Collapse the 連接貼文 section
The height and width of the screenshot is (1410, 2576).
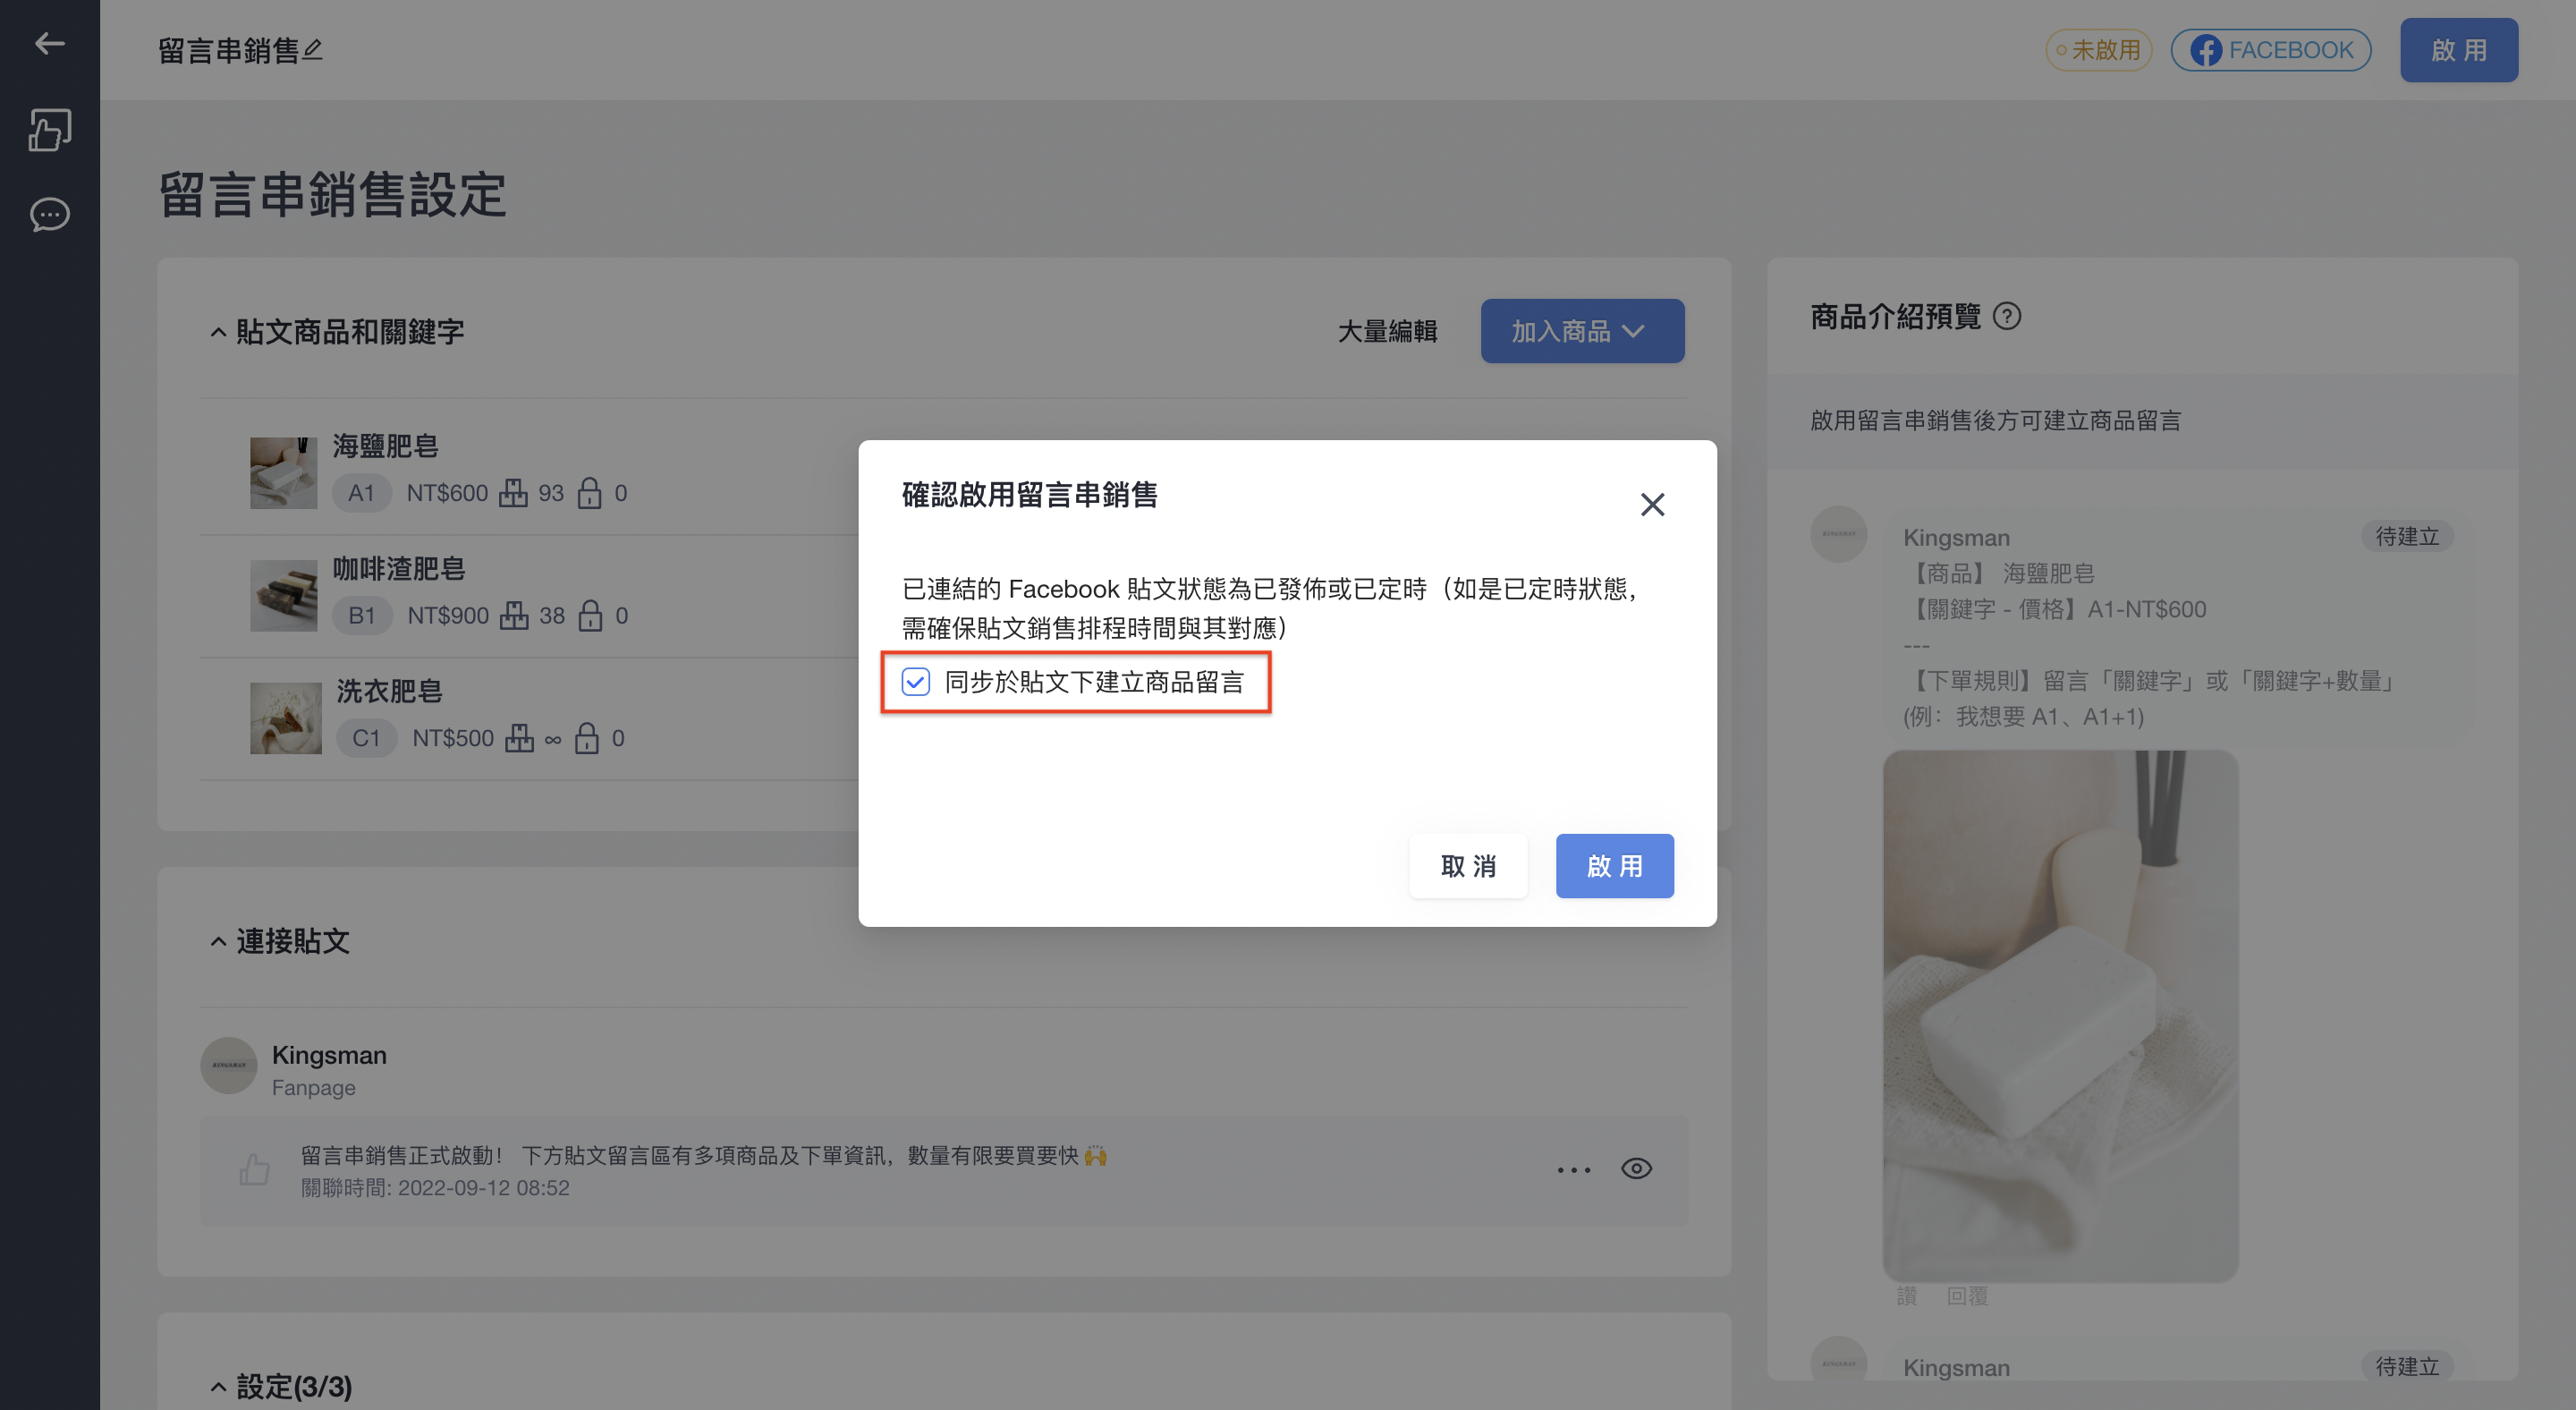(218, 941)
